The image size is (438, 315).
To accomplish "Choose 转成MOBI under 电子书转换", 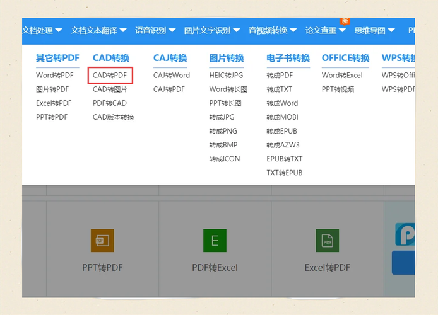I will point(282,117).
